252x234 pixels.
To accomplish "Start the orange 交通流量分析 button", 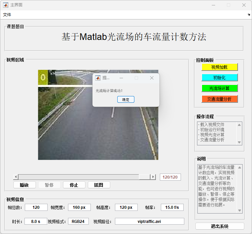I will (219, 99).
